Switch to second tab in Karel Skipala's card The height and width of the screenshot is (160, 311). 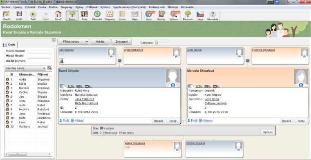[x=71, y=86]
